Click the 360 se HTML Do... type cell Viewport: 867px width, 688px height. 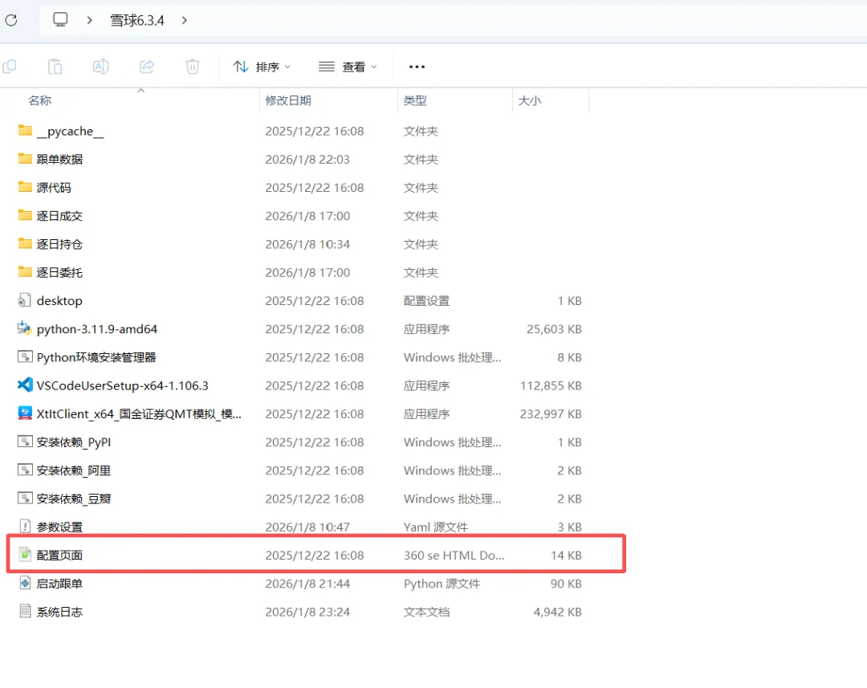(454, 556)
